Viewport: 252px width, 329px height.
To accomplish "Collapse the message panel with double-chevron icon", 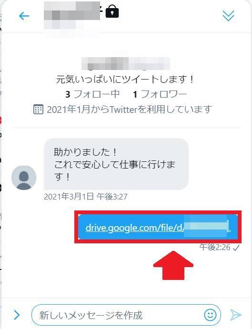I will click(228, 16).
